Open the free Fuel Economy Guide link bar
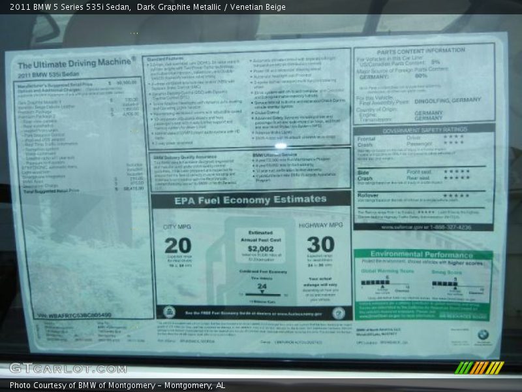The width and height of the screenshot is (522, 392). tap(253, 314)
